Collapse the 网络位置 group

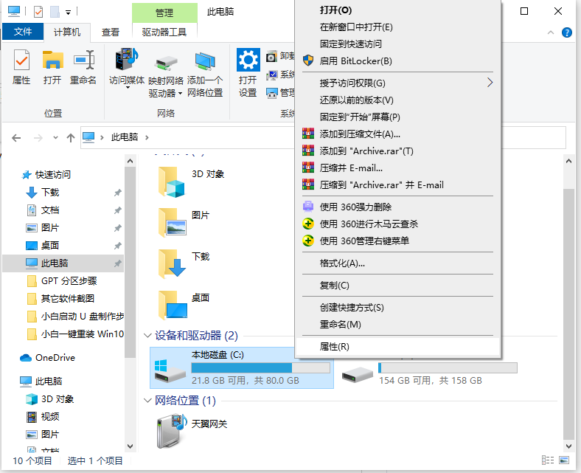pos(148,401)
